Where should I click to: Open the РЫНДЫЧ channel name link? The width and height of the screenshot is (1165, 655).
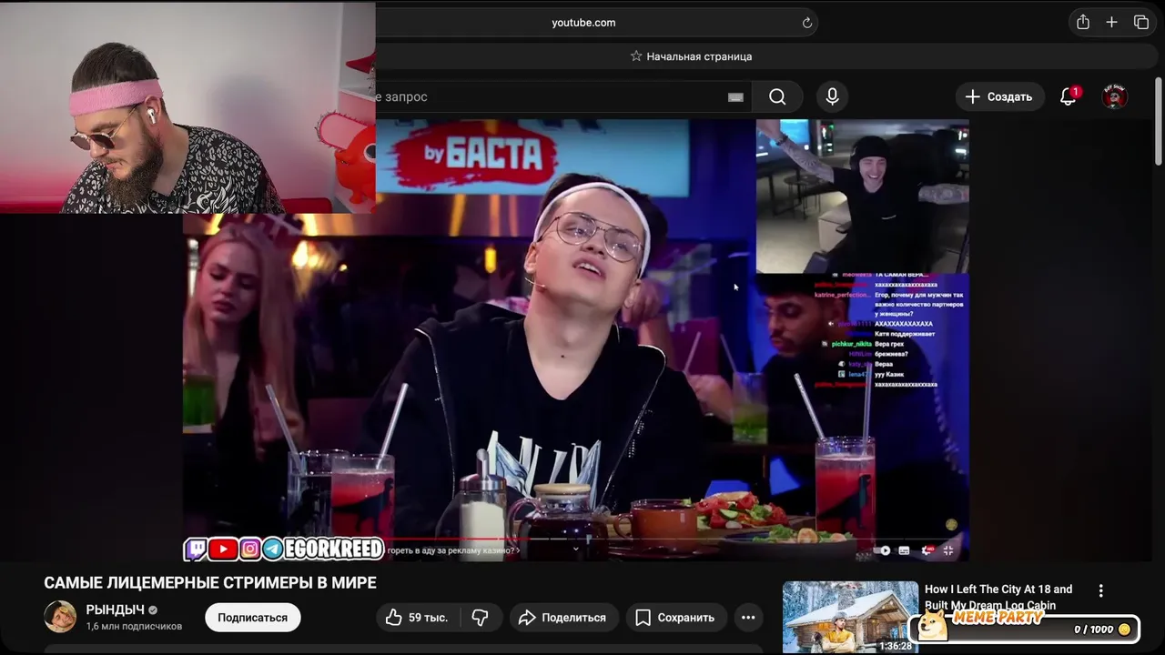tap(115, 610)
